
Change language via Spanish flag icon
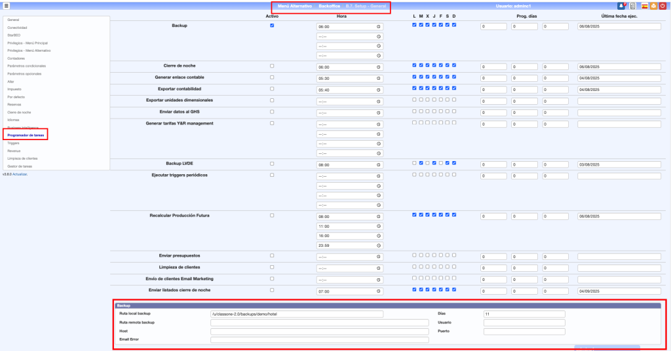click(x=644, y=6)
